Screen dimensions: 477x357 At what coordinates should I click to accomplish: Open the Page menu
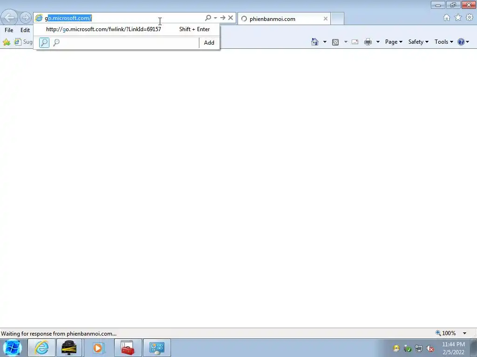pyautogui.click(x=394, y=42)
